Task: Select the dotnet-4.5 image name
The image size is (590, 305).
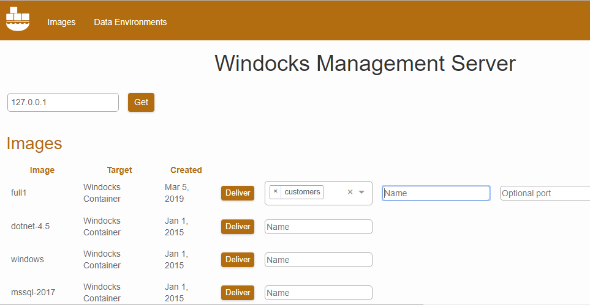Action: (30, 227)
